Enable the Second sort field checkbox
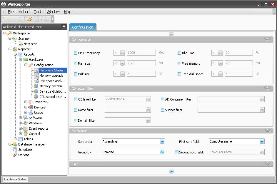Image resolution: width=277 pixels, height=184 pixels. pos(177,152)
